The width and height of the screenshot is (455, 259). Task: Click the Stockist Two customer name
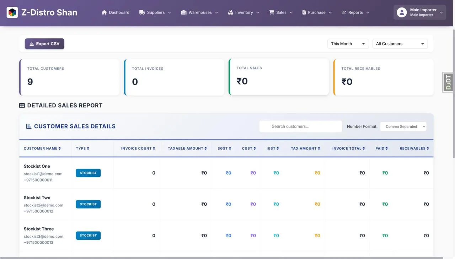37,198
